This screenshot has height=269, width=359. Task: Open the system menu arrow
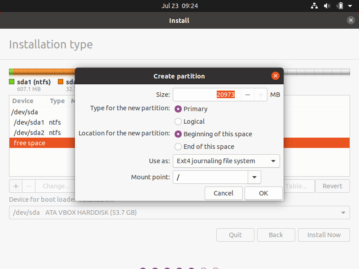350,6
